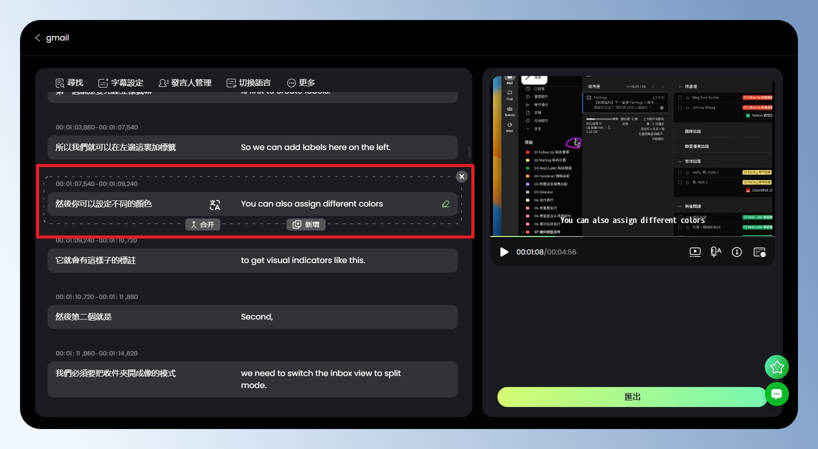818x449 pixels.
Task: Click the green edit pencil icon
Action: coord(445,204)
